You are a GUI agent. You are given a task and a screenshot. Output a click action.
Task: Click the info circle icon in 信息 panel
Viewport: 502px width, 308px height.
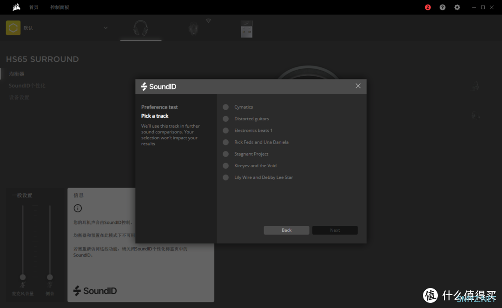point(78,208)
